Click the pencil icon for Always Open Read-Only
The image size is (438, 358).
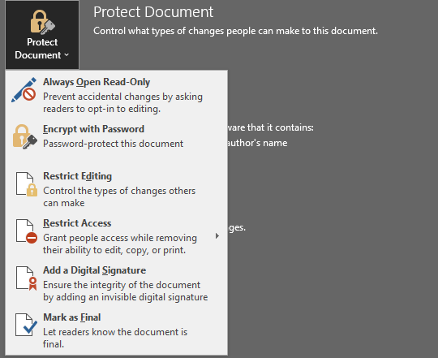[24, 90]
